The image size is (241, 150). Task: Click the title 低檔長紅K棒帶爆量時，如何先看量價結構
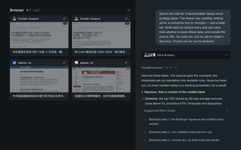[x=100, y=96]
